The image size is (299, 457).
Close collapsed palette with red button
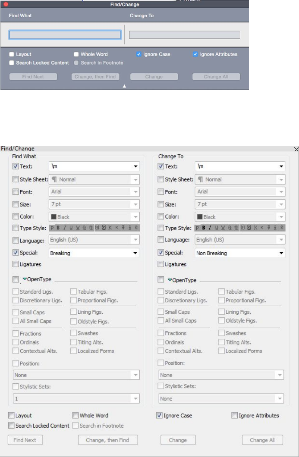(x=6, y=4)
